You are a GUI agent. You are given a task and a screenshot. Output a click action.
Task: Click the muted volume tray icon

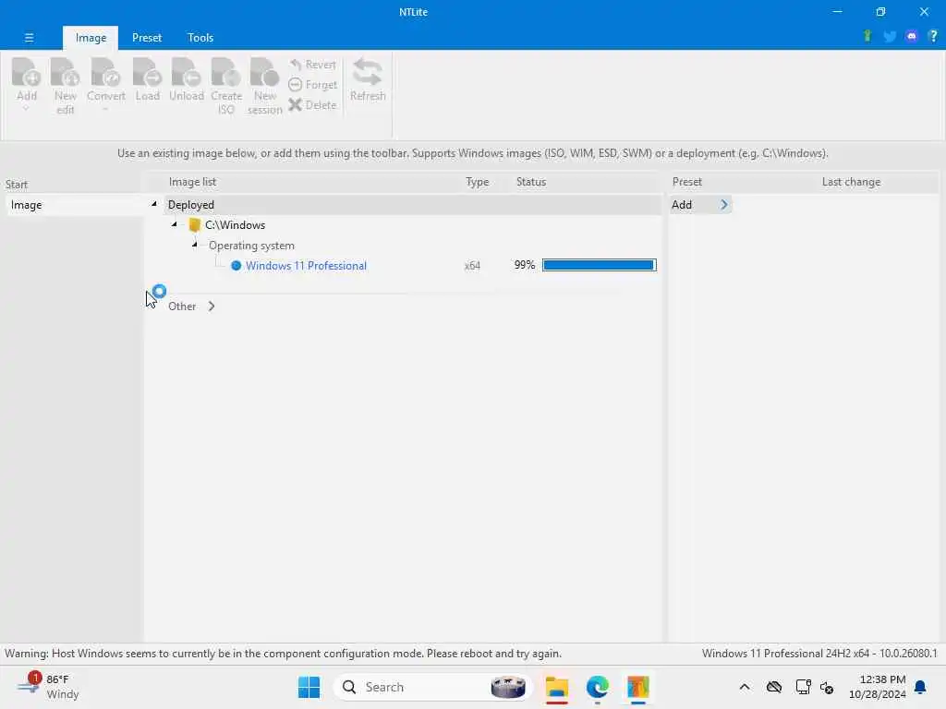tap(827, 688)
